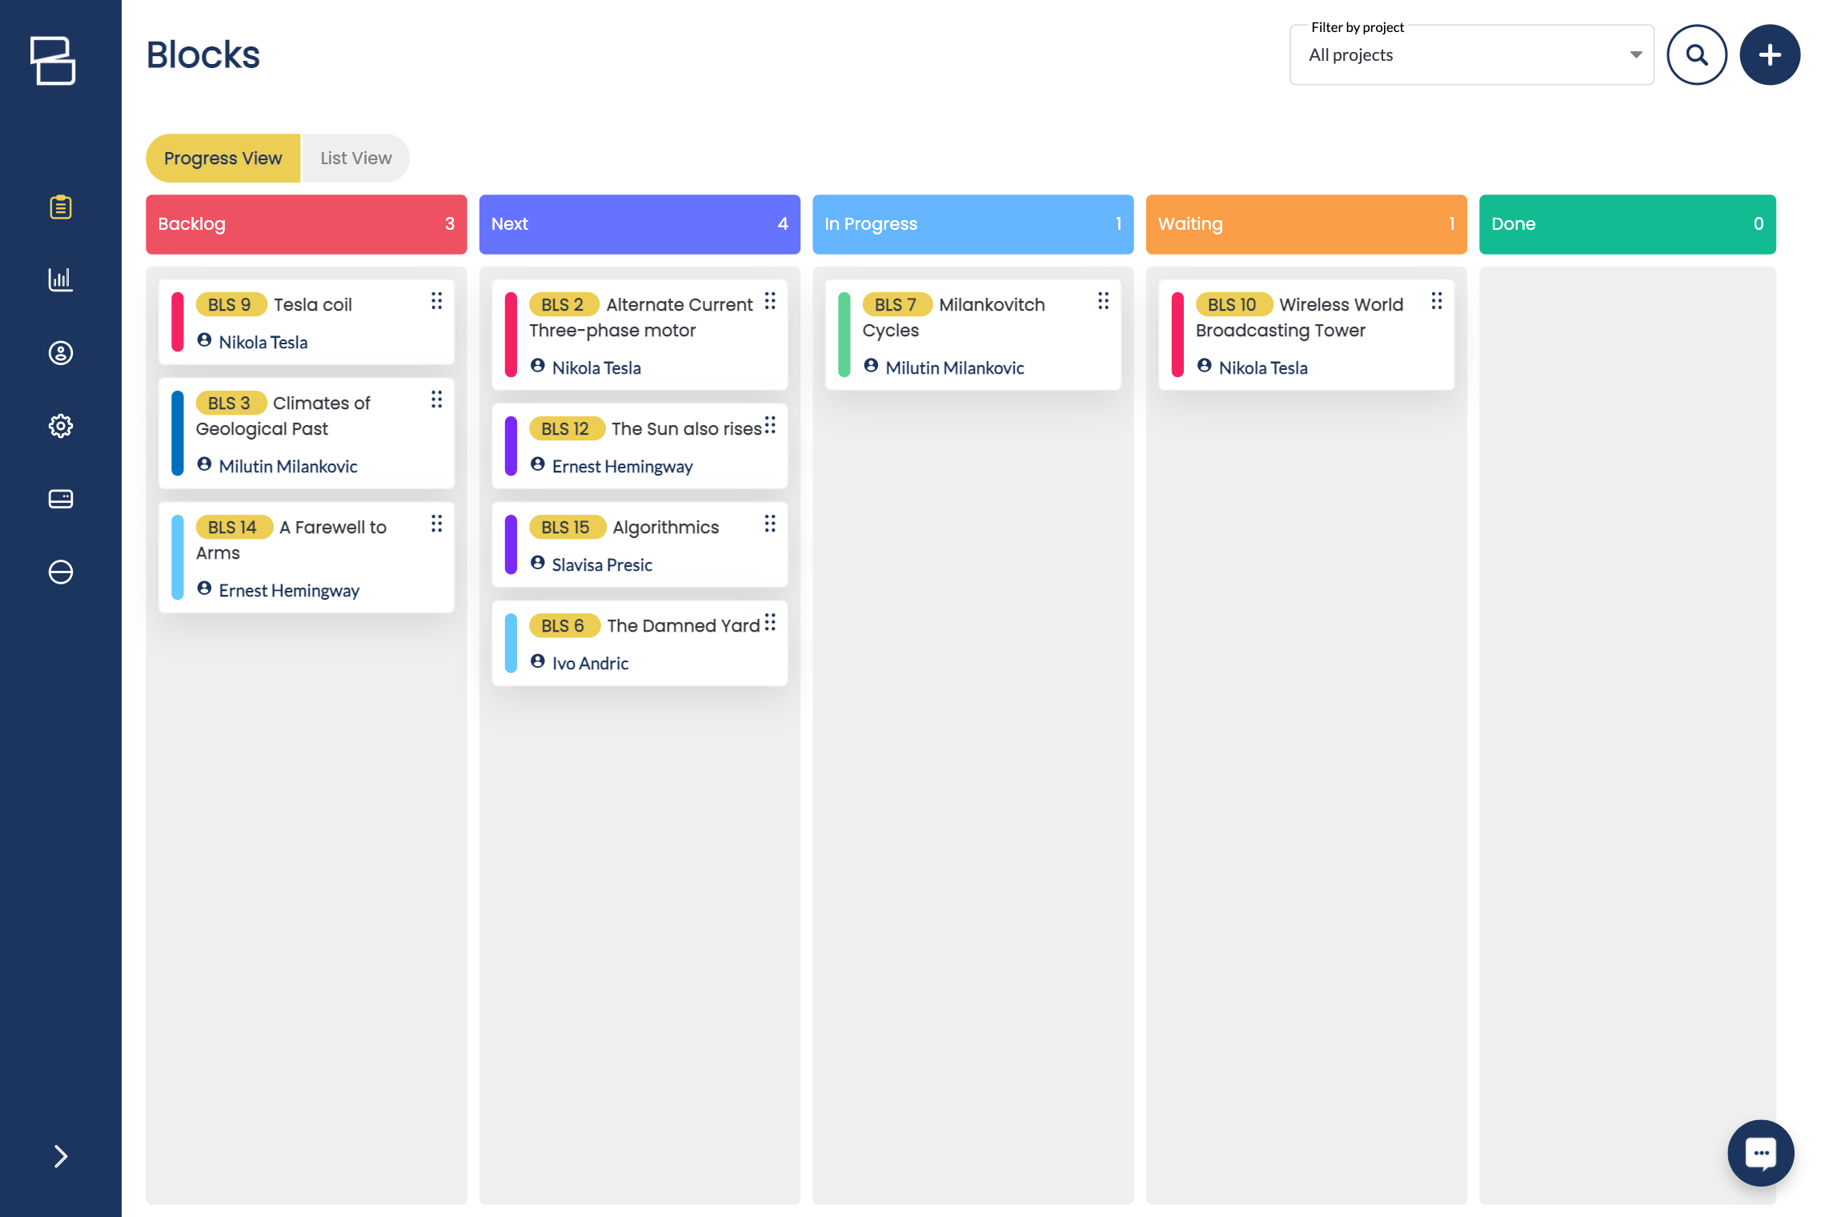Click user avatar icon beside Ivo Andric
The width and height of the screenshot is (1825, 1217).
coord(538,661)
